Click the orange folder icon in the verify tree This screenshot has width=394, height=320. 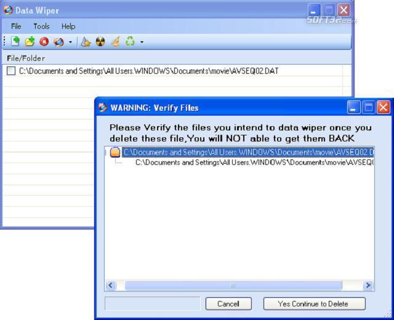[x=115, y=152]
